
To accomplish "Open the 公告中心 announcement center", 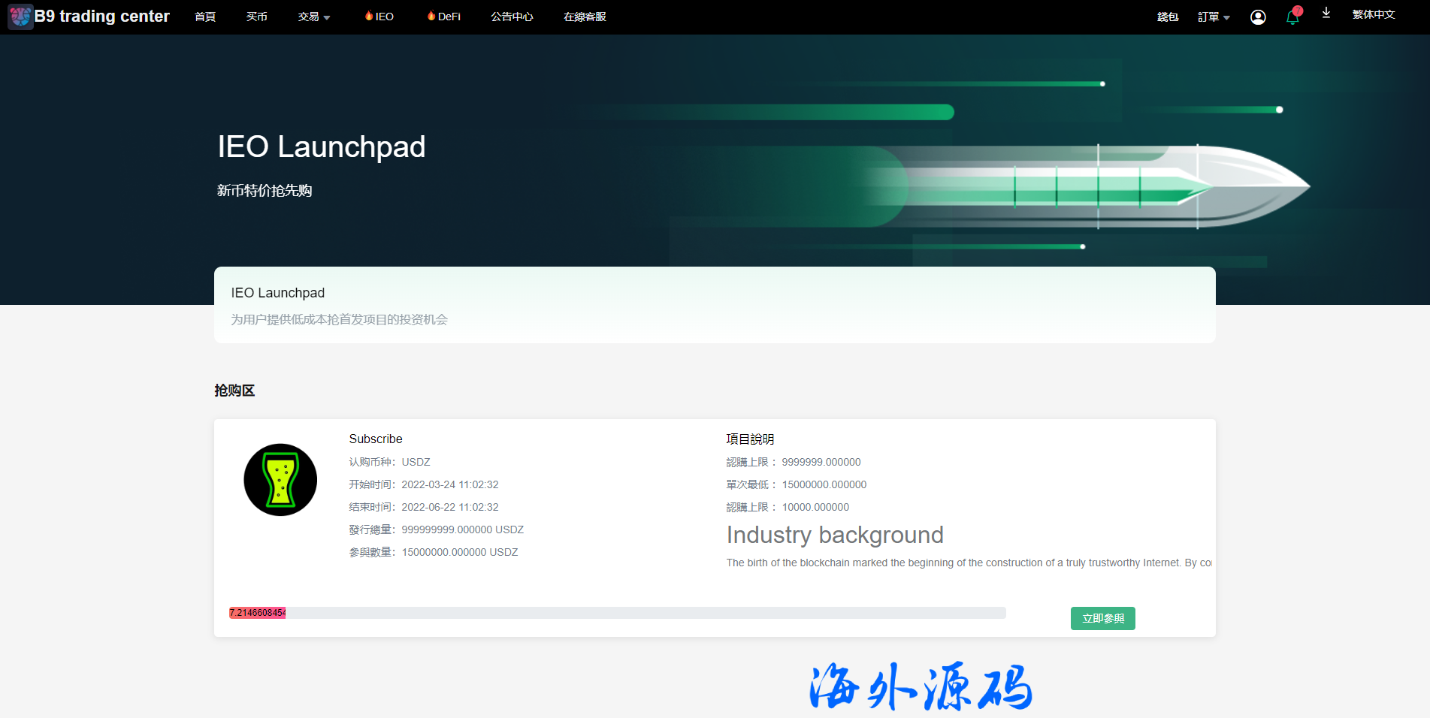I will tap(512, 17).
